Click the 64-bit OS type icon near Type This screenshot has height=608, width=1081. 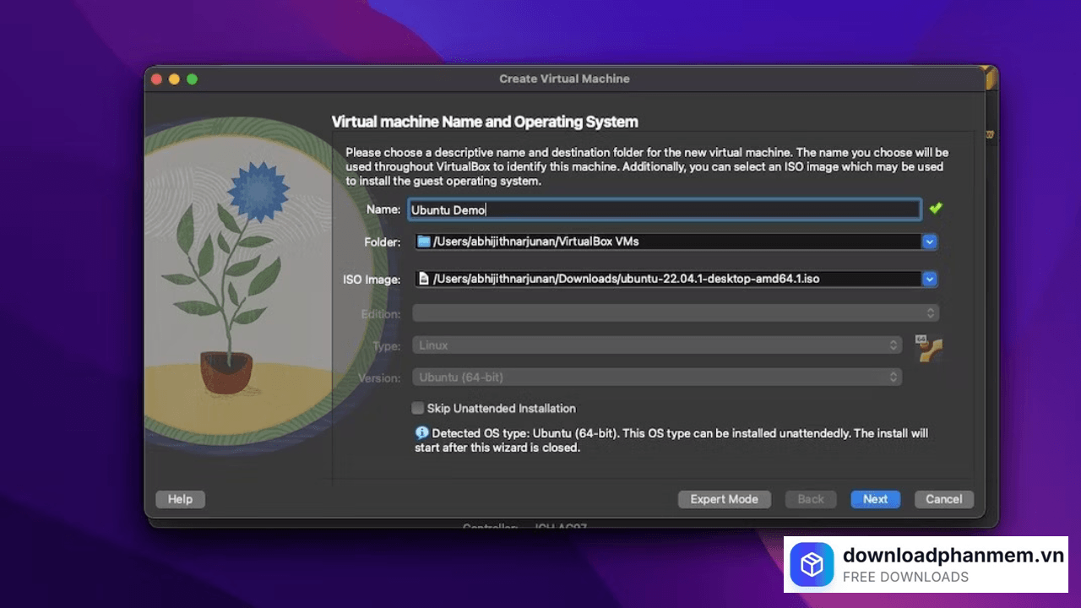click(x=928, y=346)
